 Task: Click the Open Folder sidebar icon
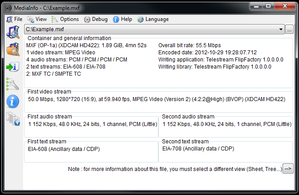pos(12,49)
